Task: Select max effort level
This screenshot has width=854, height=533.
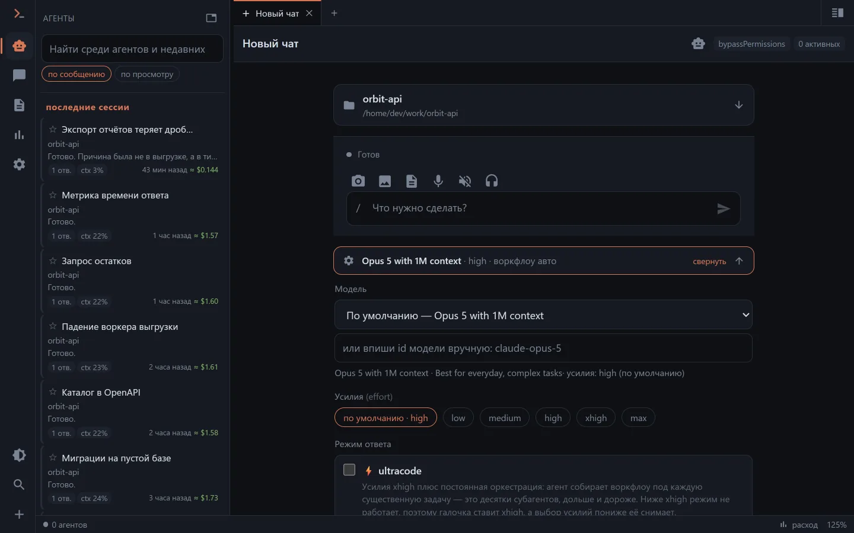Action: [x=639, y=418]
